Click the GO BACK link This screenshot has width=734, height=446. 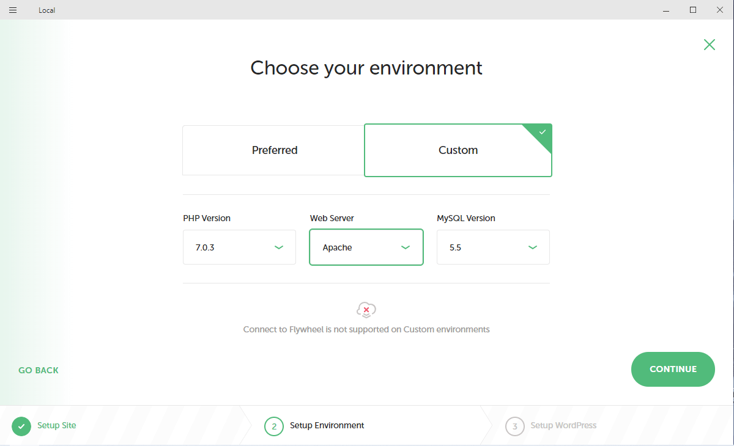pos(39,370)
